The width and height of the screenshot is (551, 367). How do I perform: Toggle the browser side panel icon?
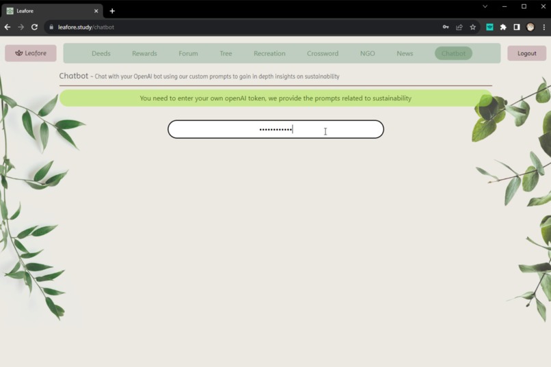[517, 27]
